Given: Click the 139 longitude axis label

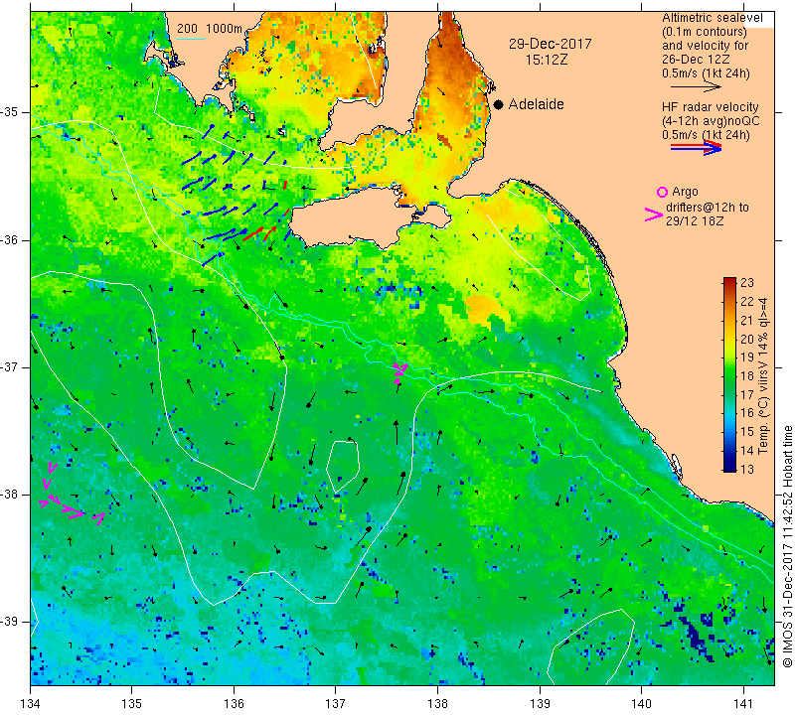Looking at the screenshot, I should 540,704.
